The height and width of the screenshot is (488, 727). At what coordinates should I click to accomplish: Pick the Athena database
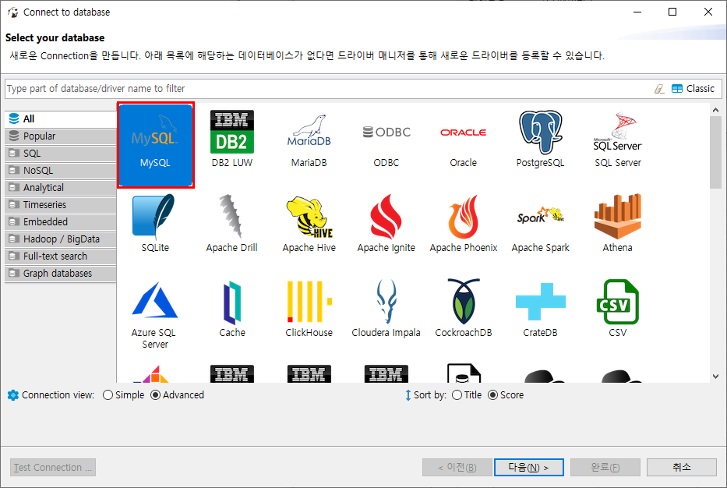click(618, 223)
